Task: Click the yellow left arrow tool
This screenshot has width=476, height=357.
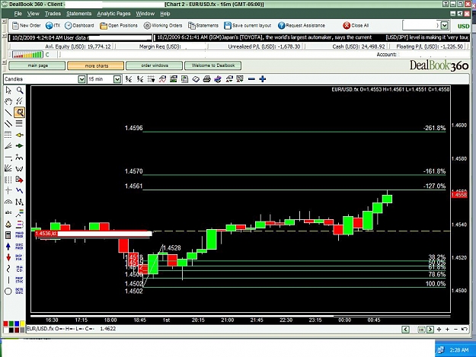Action: tap(20, 135)
